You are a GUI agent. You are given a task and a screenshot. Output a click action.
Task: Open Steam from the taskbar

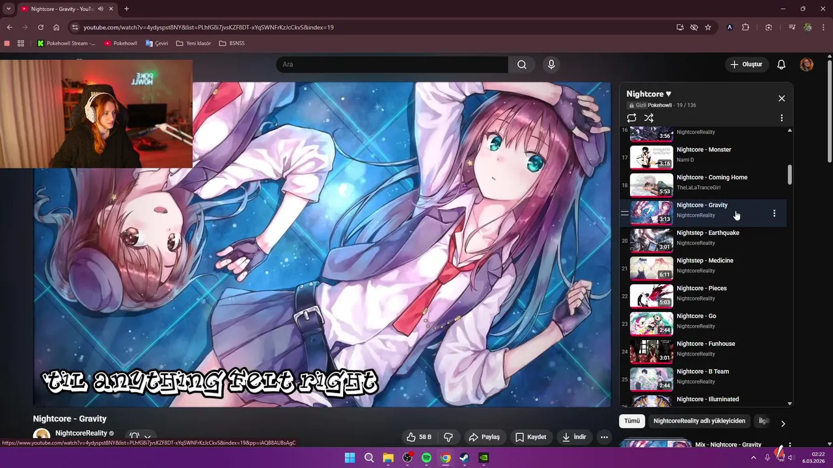(x=464, y=458)
